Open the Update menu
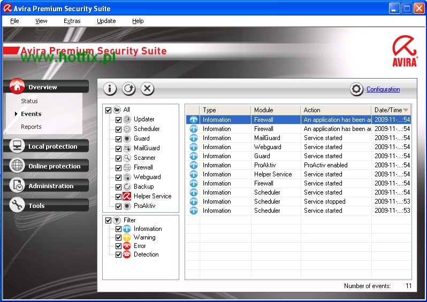 coord(106,21)
